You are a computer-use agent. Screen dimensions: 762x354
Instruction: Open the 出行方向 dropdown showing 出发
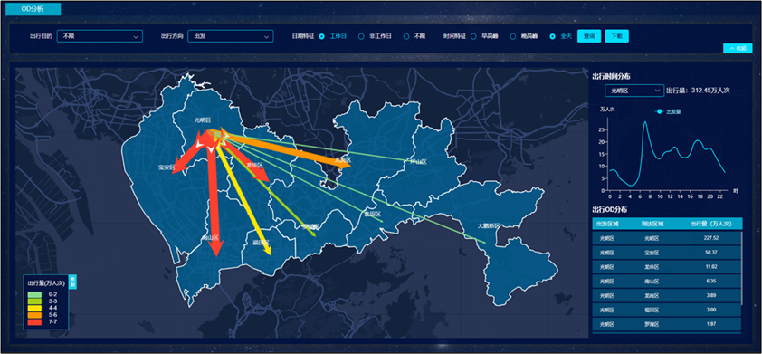231,36
